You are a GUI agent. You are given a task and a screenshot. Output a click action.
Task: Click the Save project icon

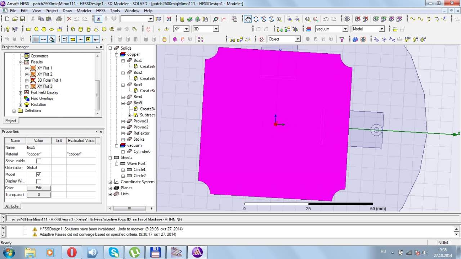click(23, 19)
